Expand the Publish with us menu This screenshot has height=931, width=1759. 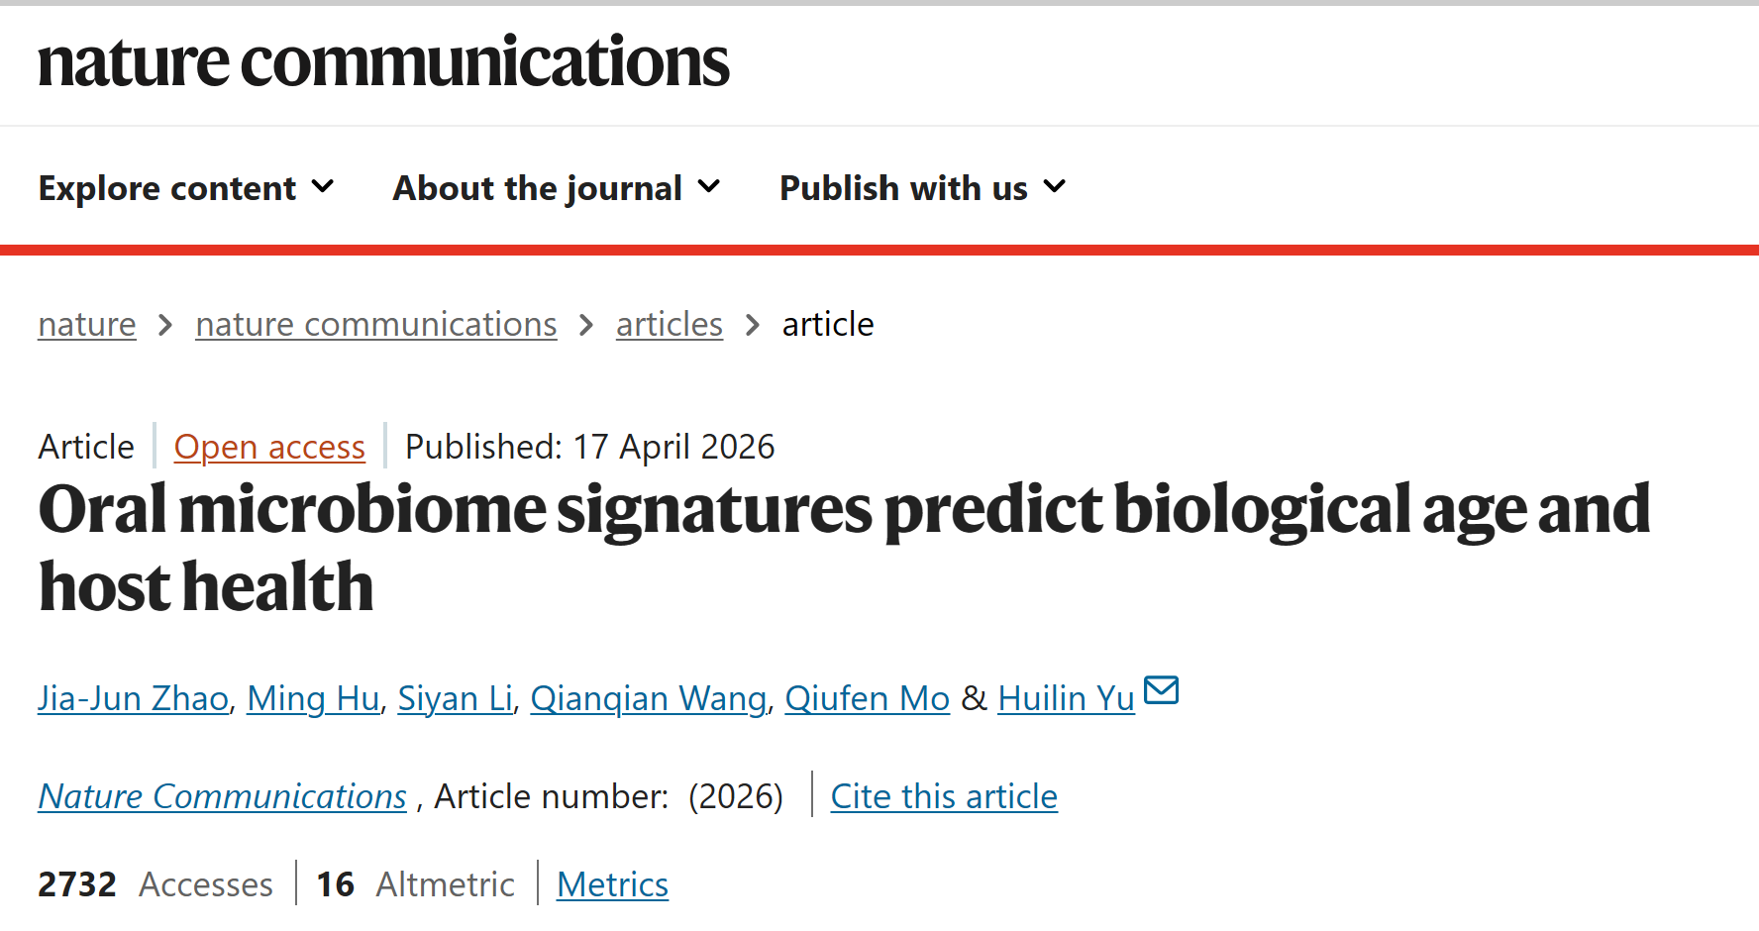click(x=922, y=188)
